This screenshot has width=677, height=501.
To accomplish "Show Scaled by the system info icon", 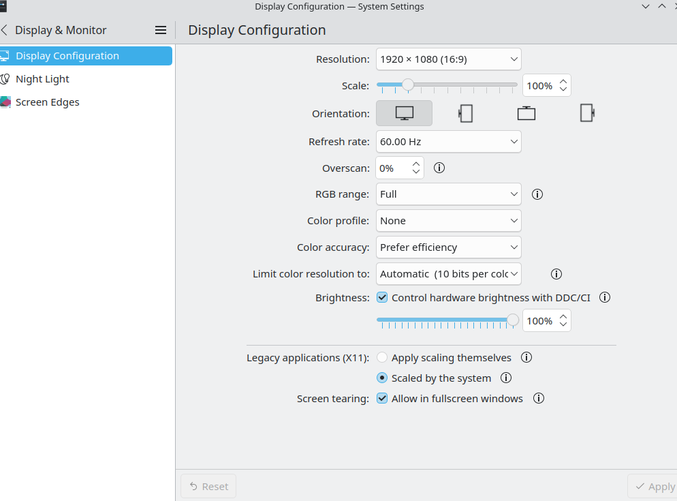I will pyautogui.click(x=506, y=378).
